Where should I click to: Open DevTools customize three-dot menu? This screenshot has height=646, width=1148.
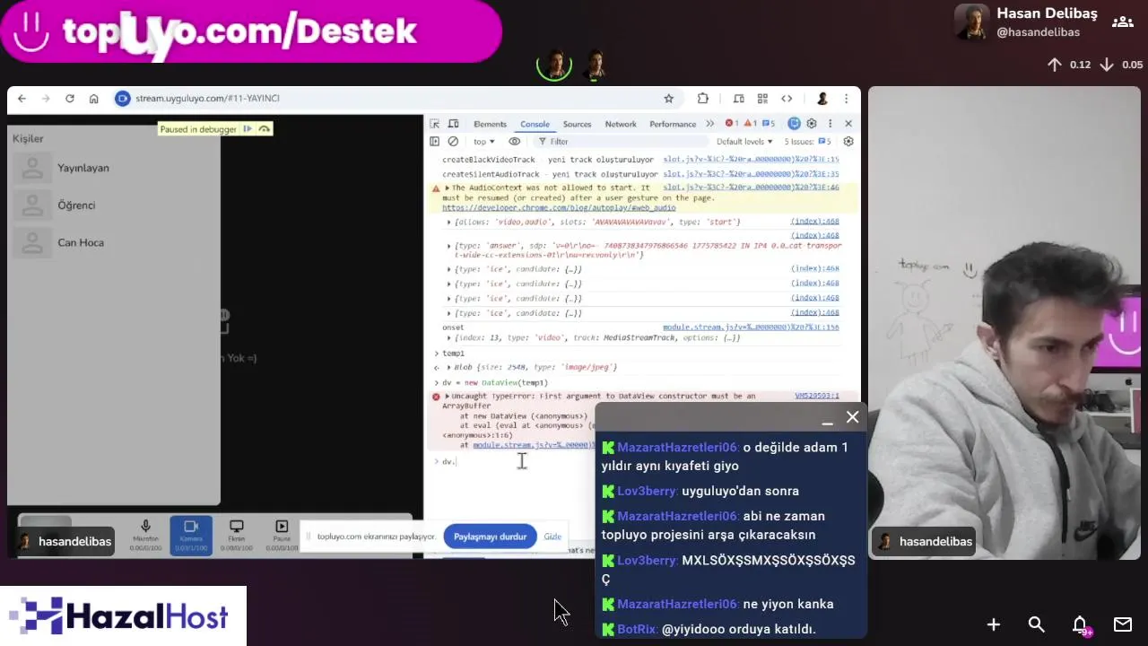point(830,124)
